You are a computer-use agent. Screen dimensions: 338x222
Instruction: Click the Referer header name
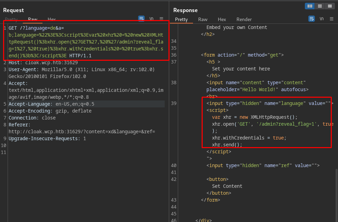point(19,125)
